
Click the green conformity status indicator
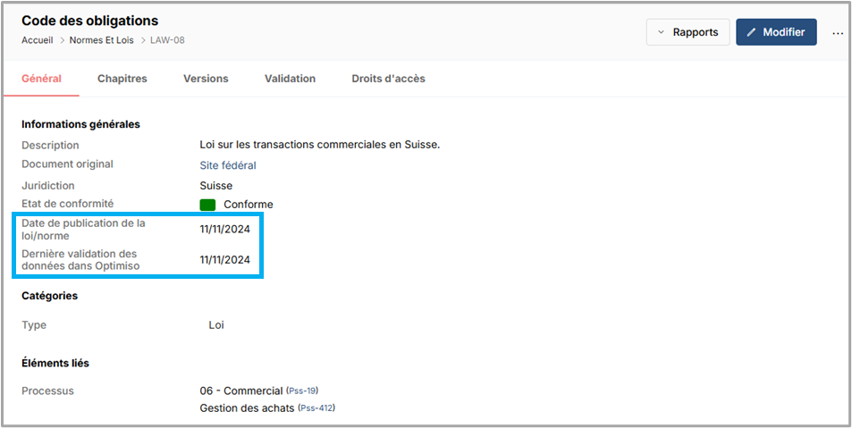[207, 205]
